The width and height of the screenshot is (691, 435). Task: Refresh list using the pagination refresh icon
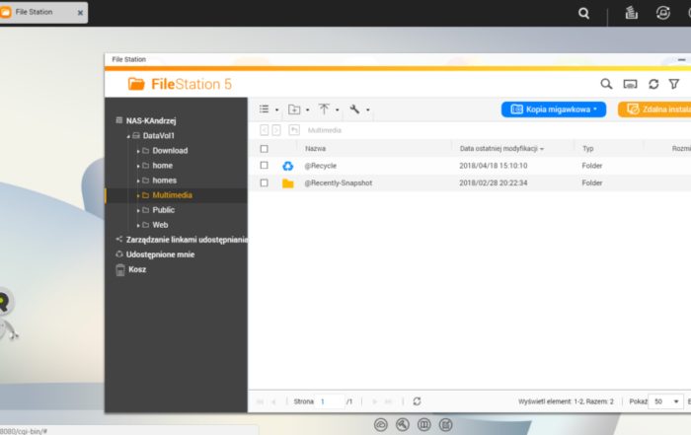click(417, 401)
